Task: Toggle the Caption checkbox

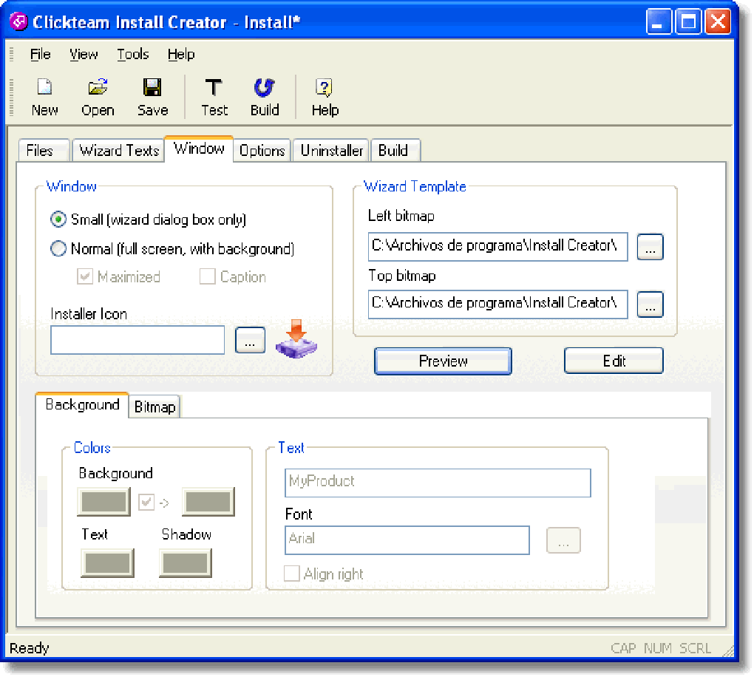Action: coord(207,276)
